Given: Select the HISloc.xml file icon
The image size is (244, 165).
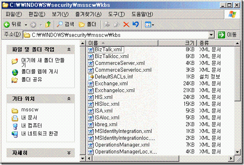Looking at the screenshot, I should (x=90, y=104).
